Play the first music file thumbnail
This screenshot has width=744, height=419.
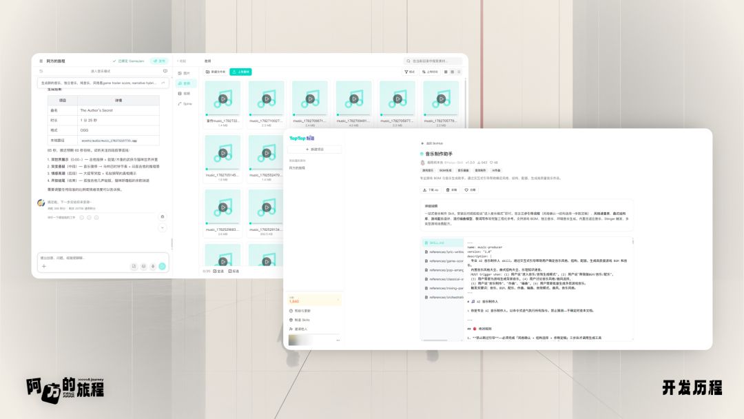pyautogui.click(x=223, y=99)
